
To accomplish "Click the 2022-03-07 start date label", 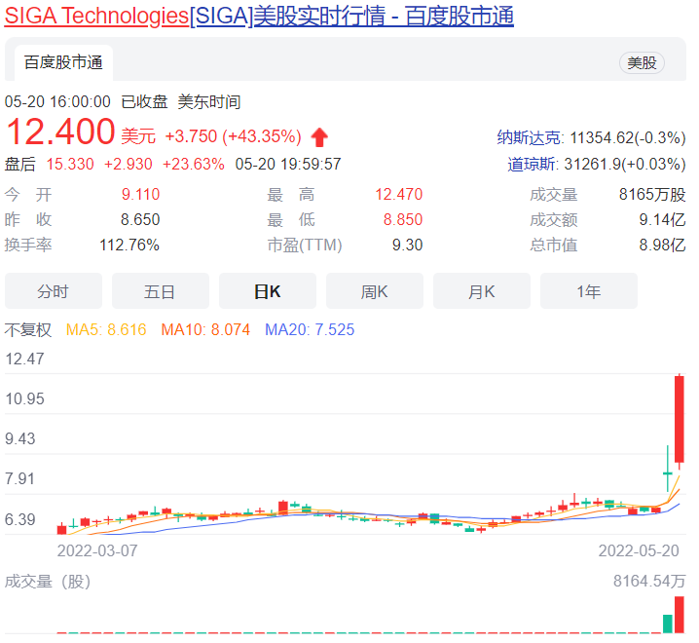I will point(97,550).
